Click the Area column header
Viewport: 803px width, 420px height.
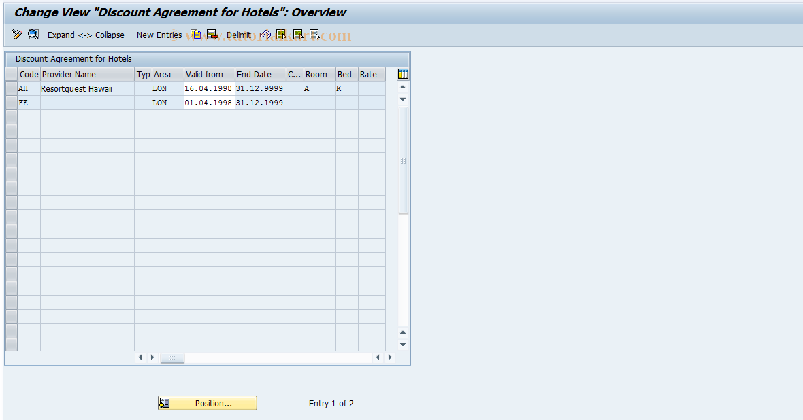tap(168, 74)
